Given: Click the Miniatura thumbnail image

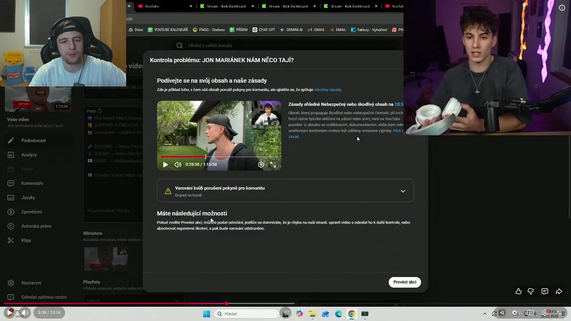Looking at the screenshot, I should (x=106, y=259).
